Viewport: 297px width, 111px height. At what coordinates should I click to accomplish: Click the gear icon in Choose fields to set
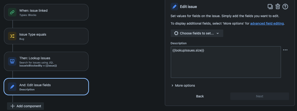coord(176,33)
